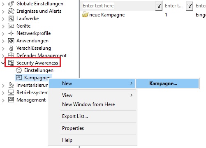Expand the Betriebssystem tree node
The width and height of the screenshot is (206, 148).
[x=3, y=93]
